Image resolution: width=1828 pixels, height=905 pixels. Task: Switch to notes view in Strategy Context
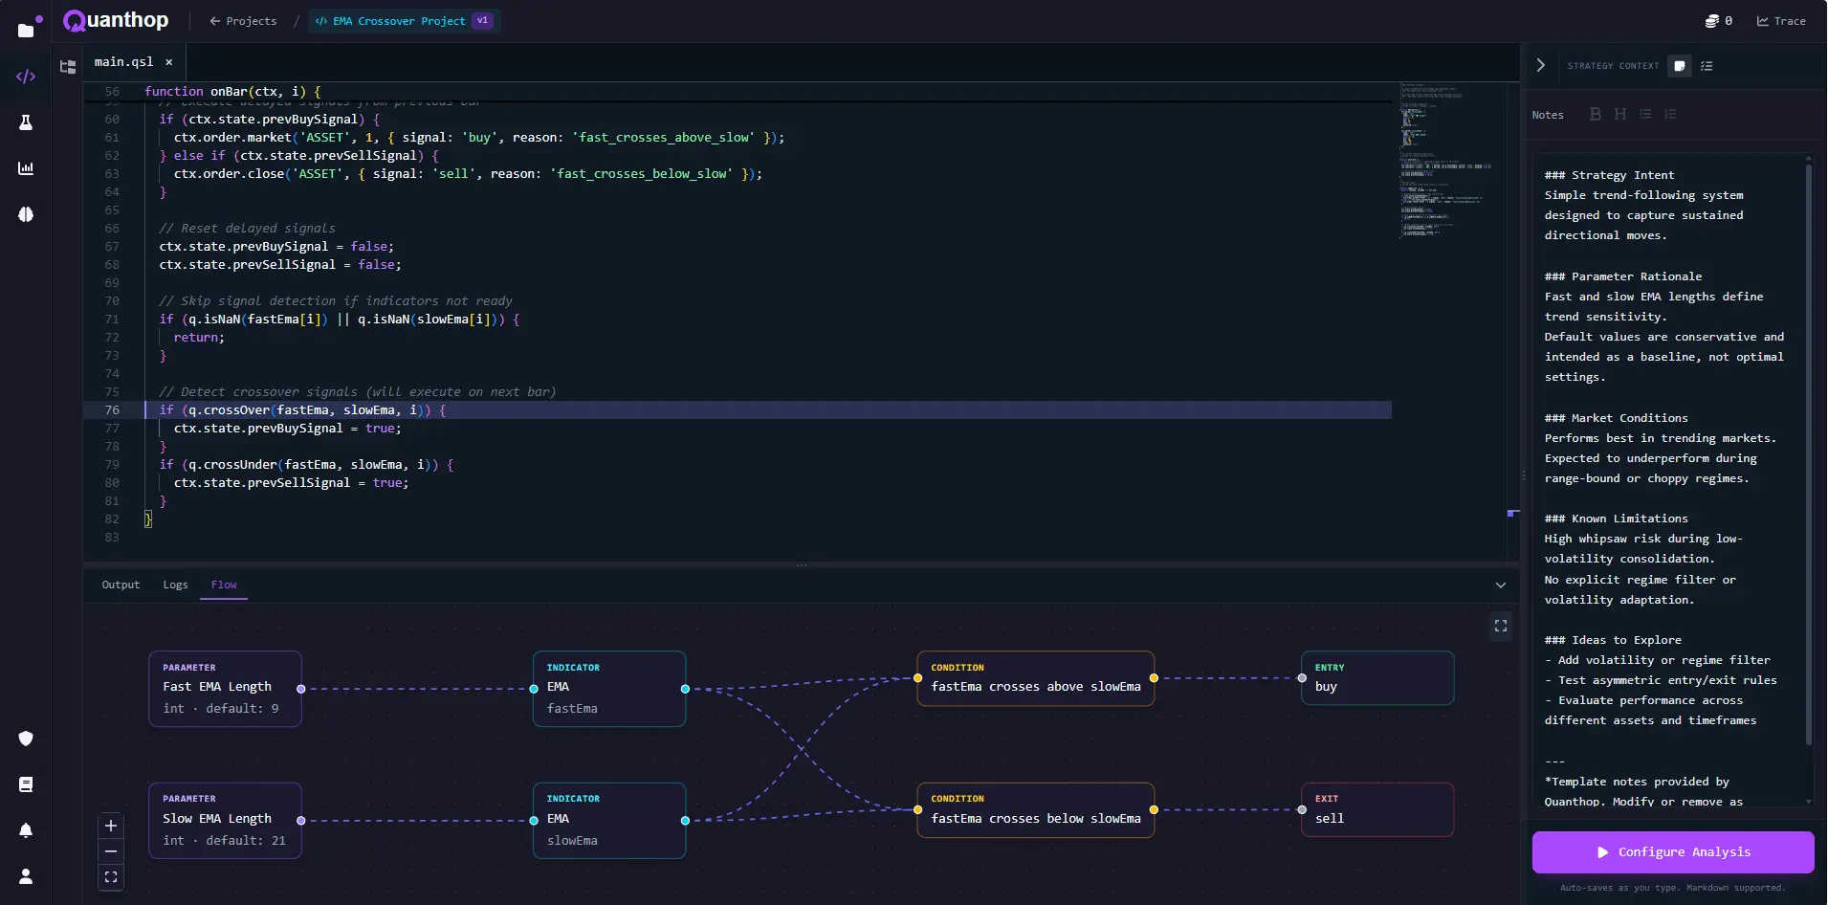tap(1680, 66)
